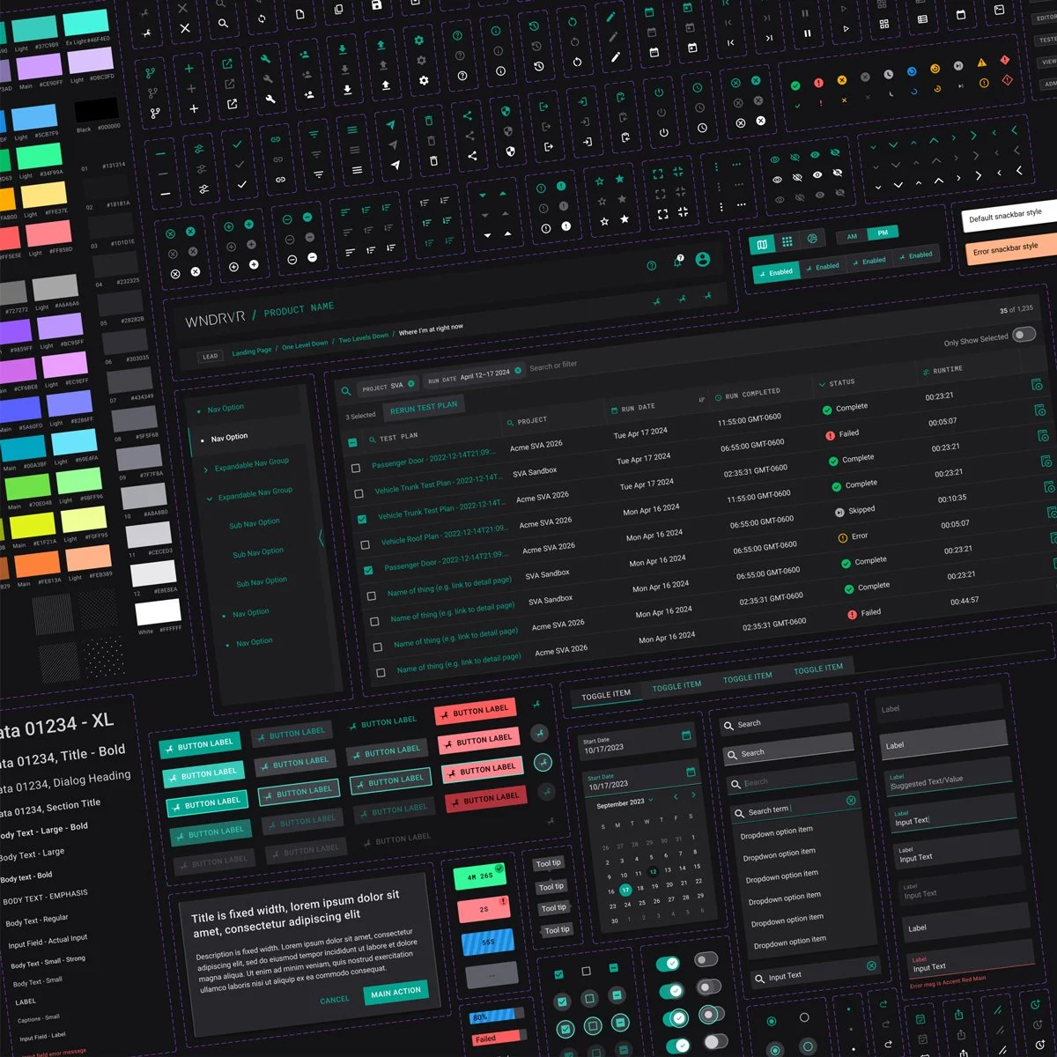The height and width of the screenshot is (1057, 1057).
Task: Click the white hamburger menu icon
Action: (x=357, y=170)
